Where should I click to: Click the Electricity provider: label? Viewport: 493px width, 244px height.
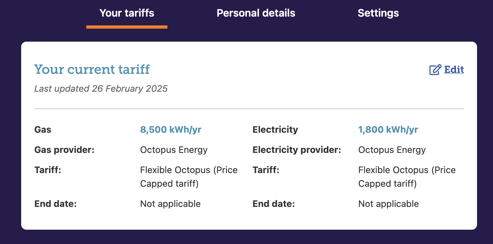point(297,150)
